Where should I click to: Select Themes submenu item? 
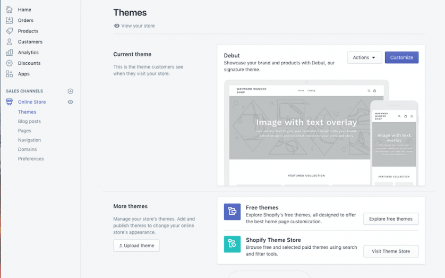pos(27,112)
